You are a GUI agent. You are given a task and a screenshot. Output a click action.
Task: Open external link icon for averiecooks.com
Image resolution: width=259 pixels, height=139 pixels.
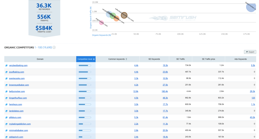tap(6, 79)
